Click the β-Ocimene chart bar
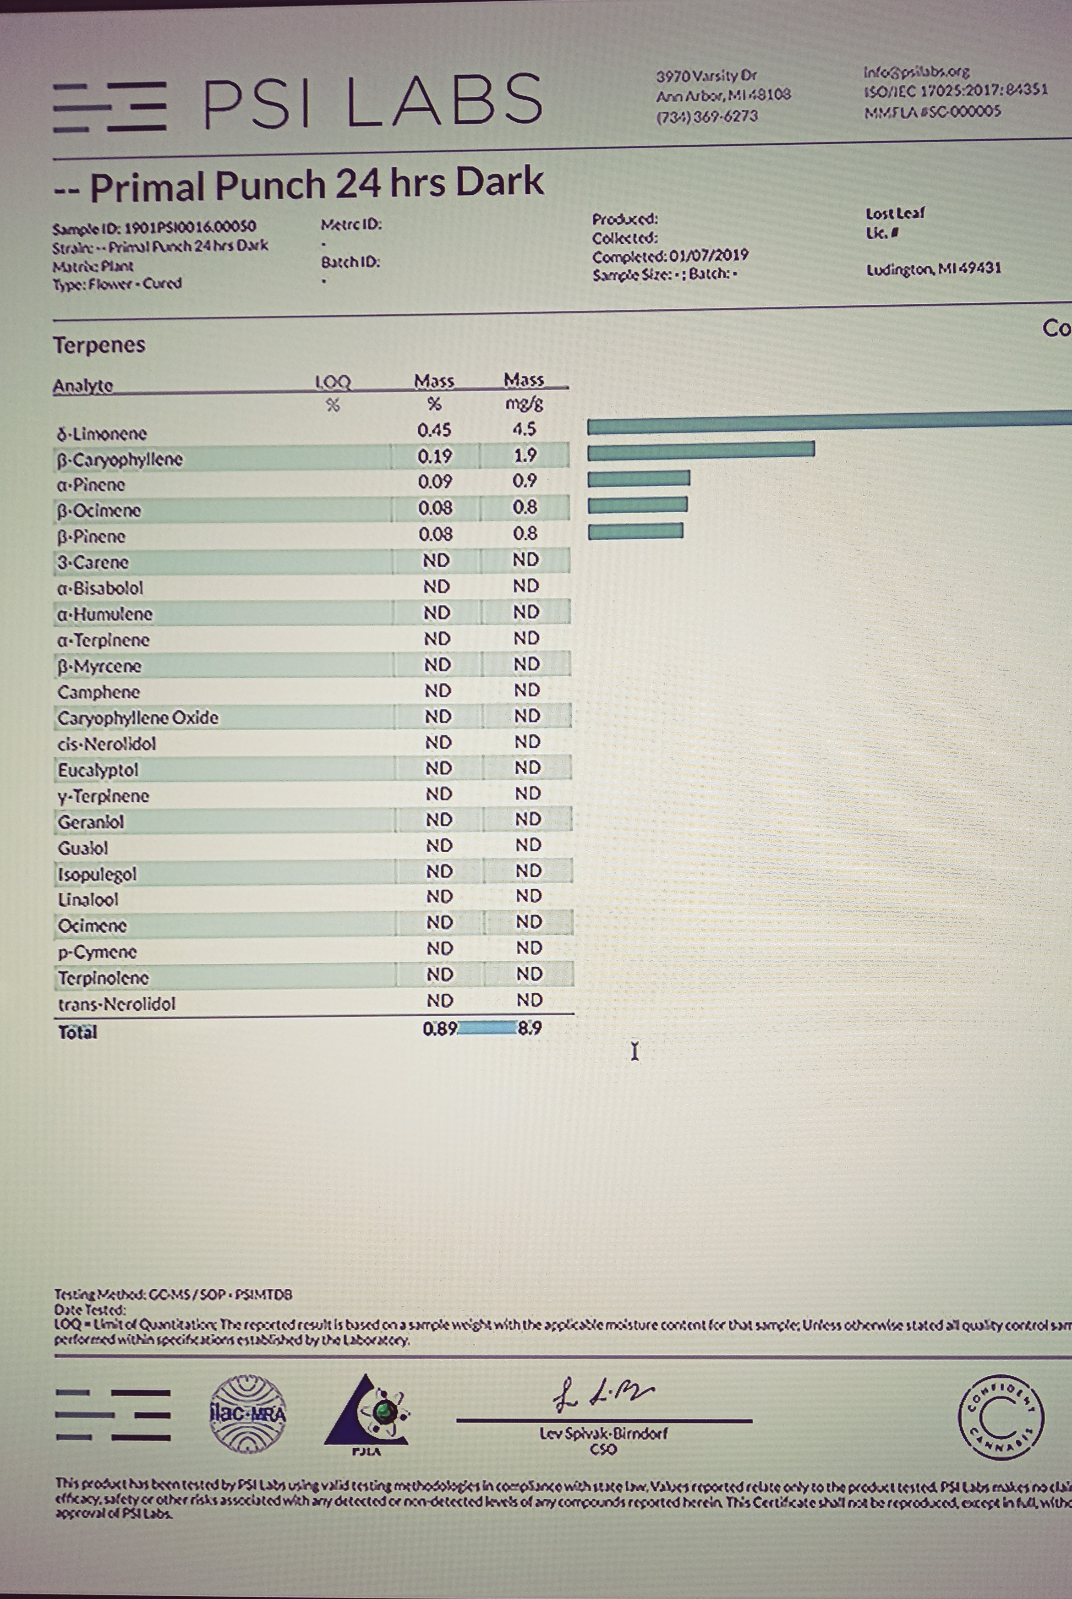 [x=637, y=504]
